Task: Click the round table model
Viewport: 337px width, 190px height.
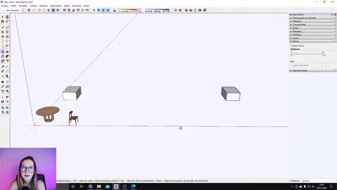Action: (x=48, y=114)
